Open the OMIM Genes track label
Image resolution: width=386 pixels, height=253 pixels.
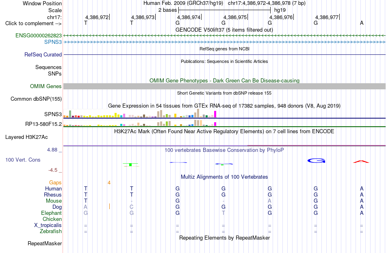click(46, 86)
